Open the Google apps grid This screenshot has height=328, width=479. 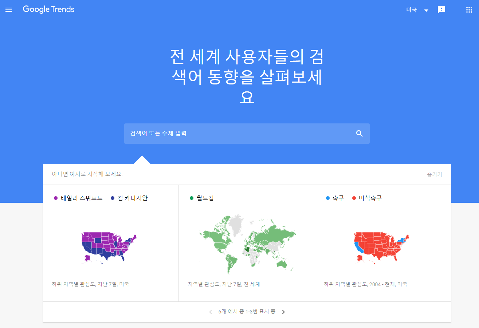pos(469,10)
